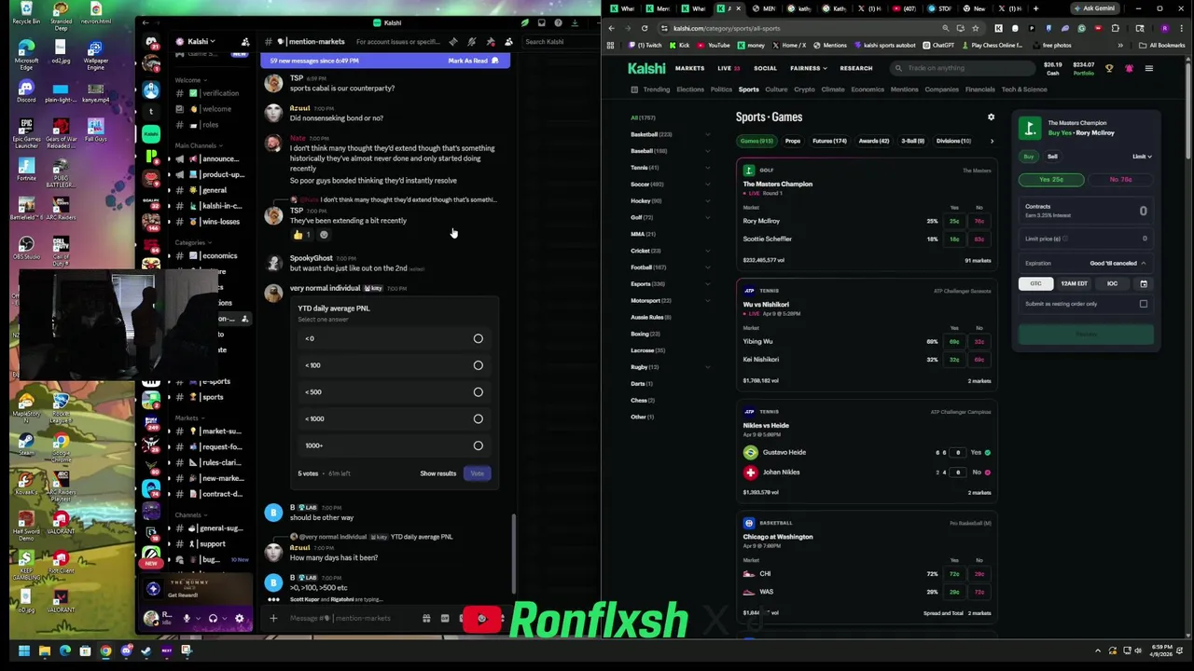The height and width of the screenshot is (671, 1194).
Task: Open Discord inbox icon in title bar
Action: [x=540, y=23]
